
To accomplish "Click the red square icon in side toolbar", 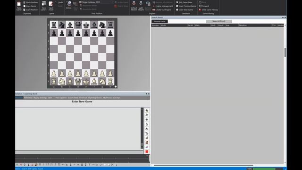I will coord(147,152).
